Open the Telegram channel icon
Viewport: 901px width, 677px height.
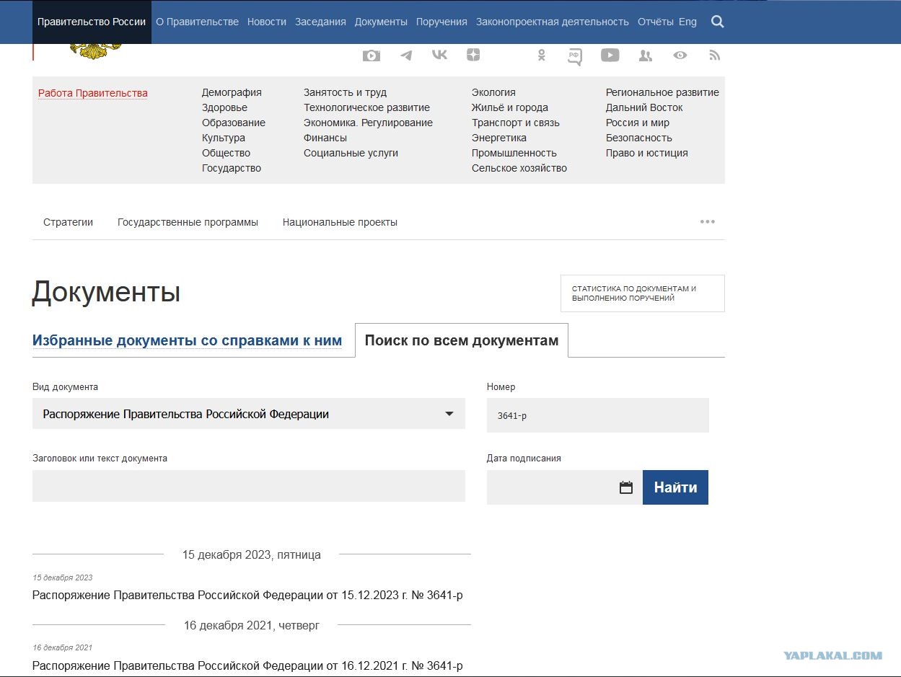(406, 56)
